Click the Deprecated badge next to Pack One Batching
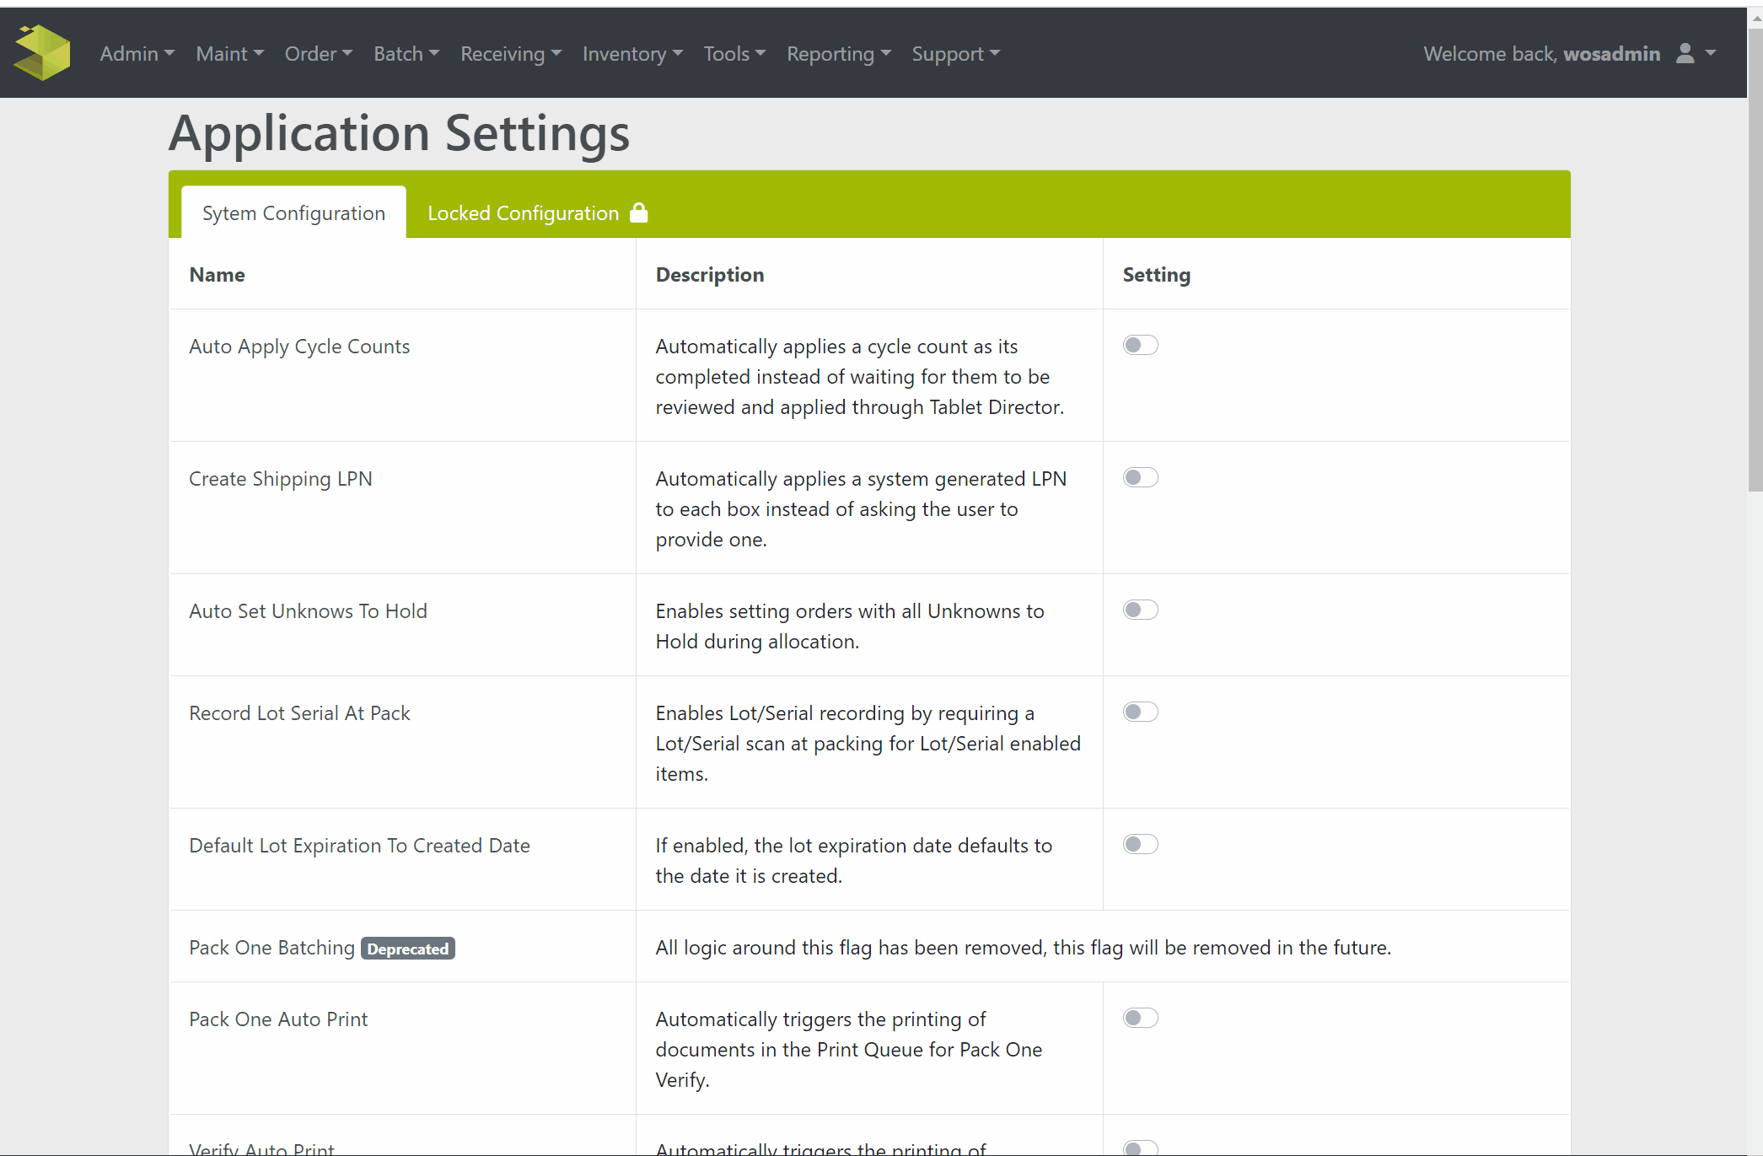Viewport: 1763px width, 1156px height. point(408,949)
